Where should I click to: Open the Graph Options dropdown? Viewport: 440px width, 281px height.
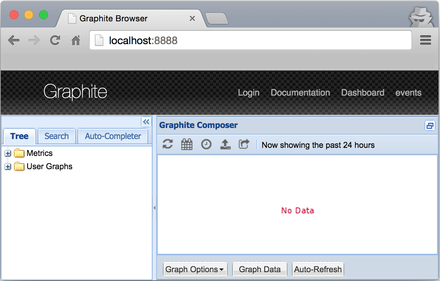pos(195,269)
